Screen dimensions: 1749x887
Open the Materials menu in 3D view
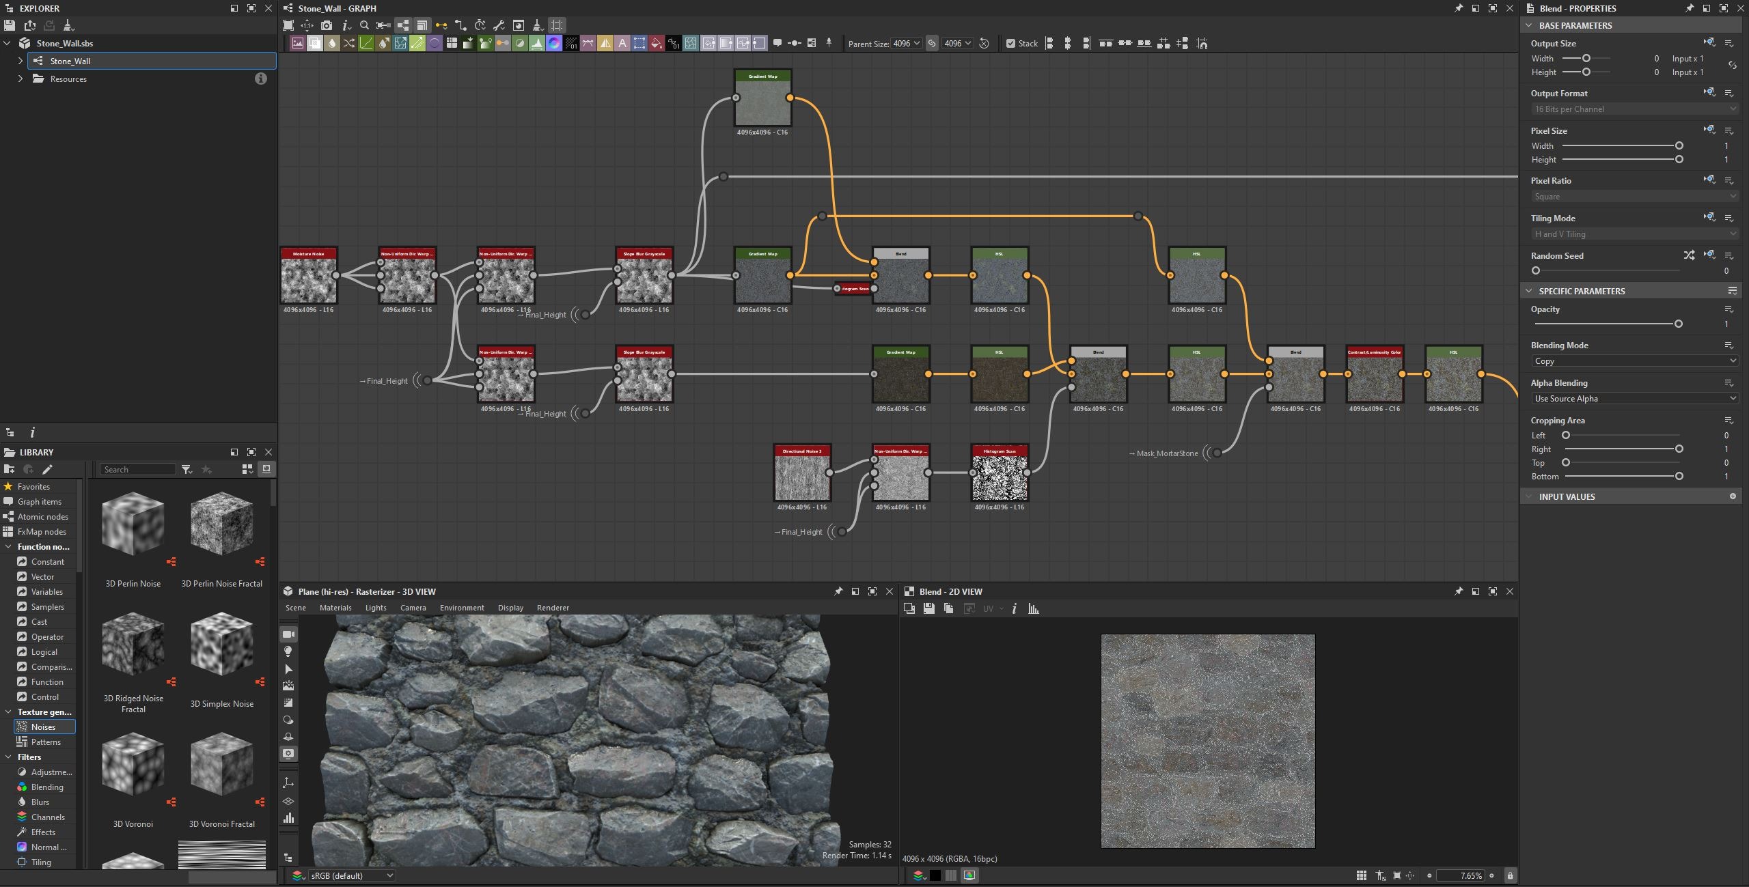coord(335,608)
